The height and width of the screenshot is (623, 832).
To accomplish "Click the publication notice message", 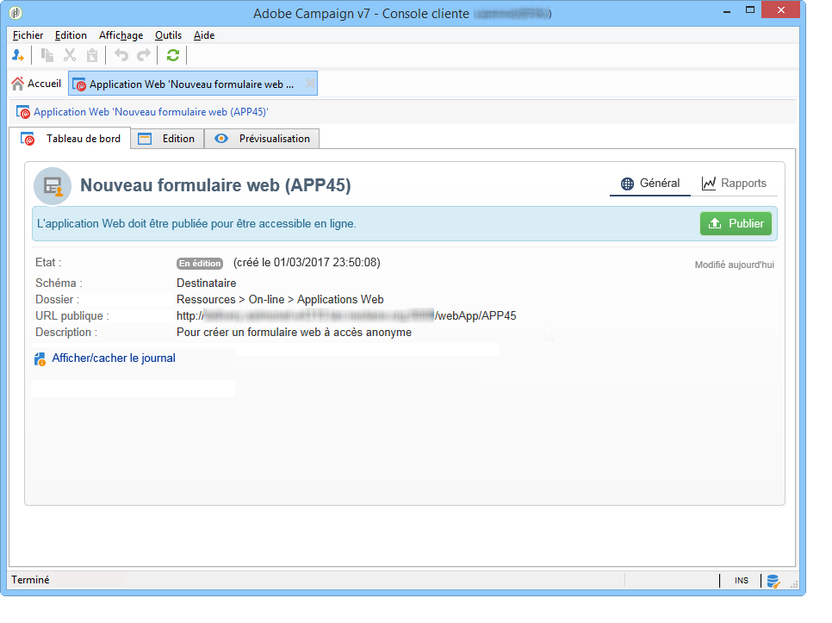I will 196,223.
